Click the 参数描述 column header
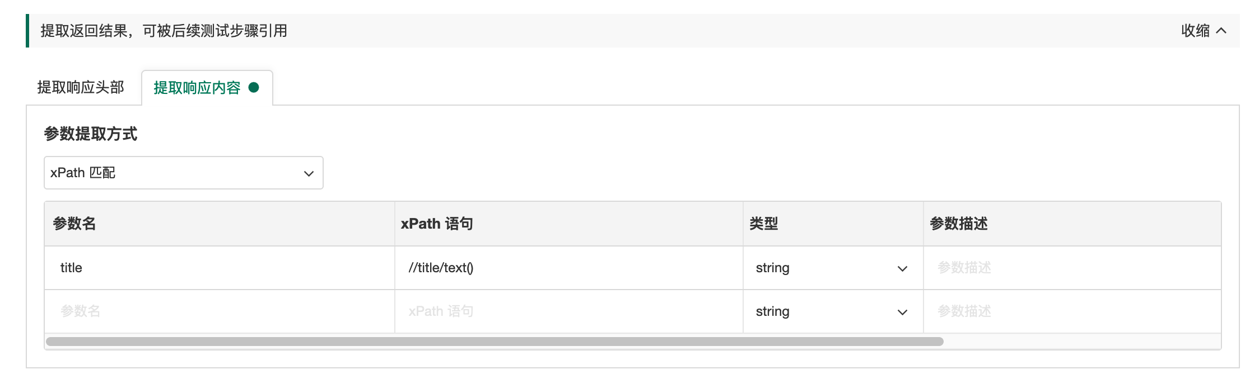 (959, 224)
